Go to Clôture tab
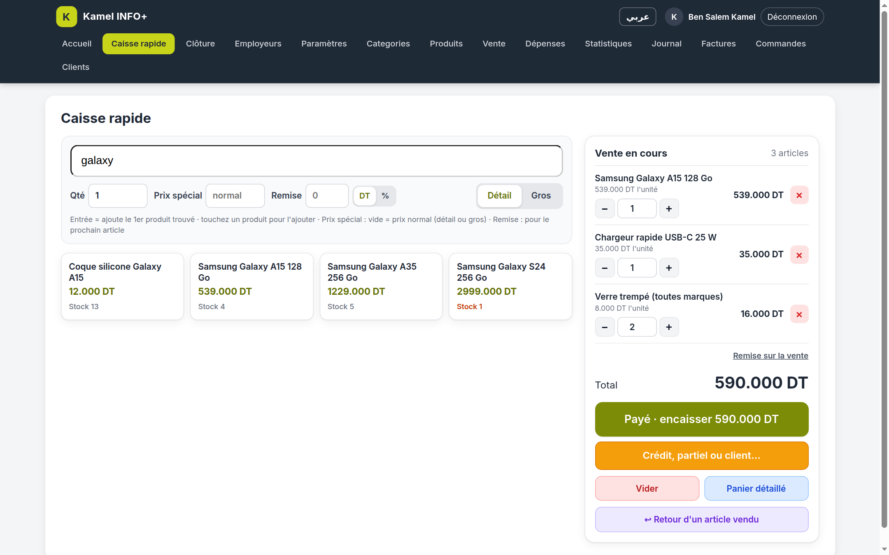This screenshot has width=889, height=555. tap(200, 44)
